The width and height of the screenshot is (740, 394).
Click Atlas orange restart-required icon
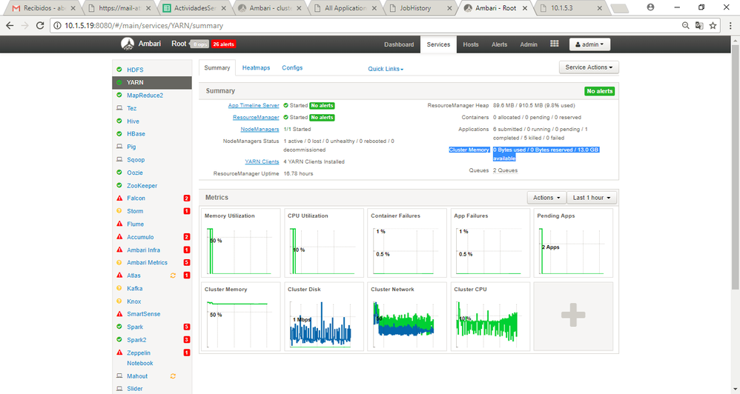tap(173, 276)
